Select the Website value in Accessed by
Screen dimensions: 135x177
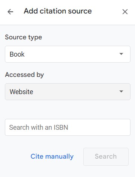coord(21,92)
